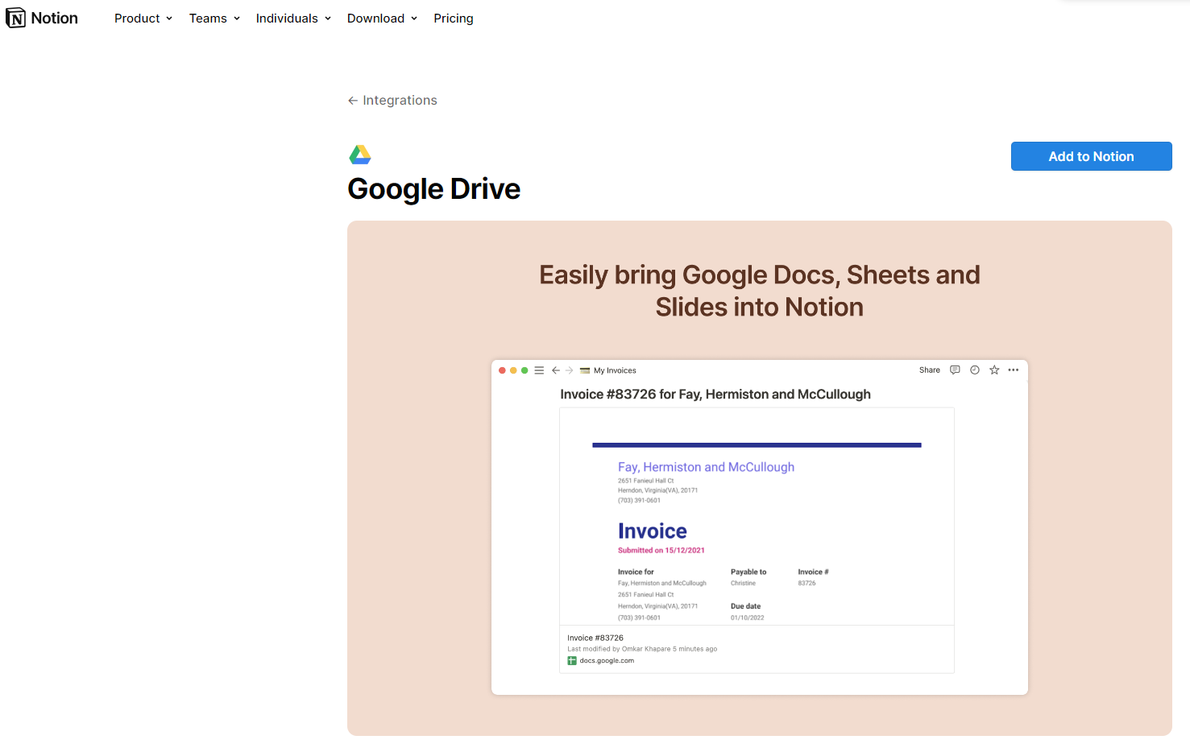The width and height of the screenshot is (1190, 748).
Task: Click the My Invoices breadcrumb
Action: [x=615, y=370]
